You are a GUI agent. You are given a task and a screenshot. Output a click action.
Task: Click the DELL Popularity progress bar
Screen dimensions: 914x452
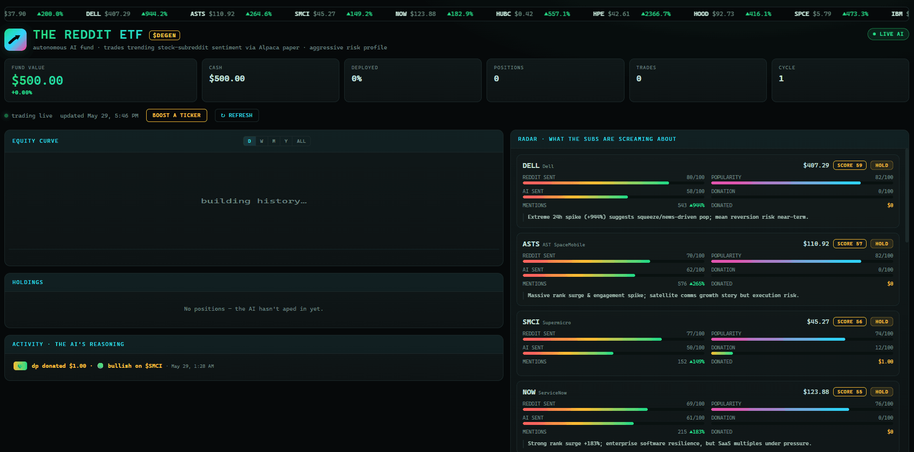pos(802,183)
